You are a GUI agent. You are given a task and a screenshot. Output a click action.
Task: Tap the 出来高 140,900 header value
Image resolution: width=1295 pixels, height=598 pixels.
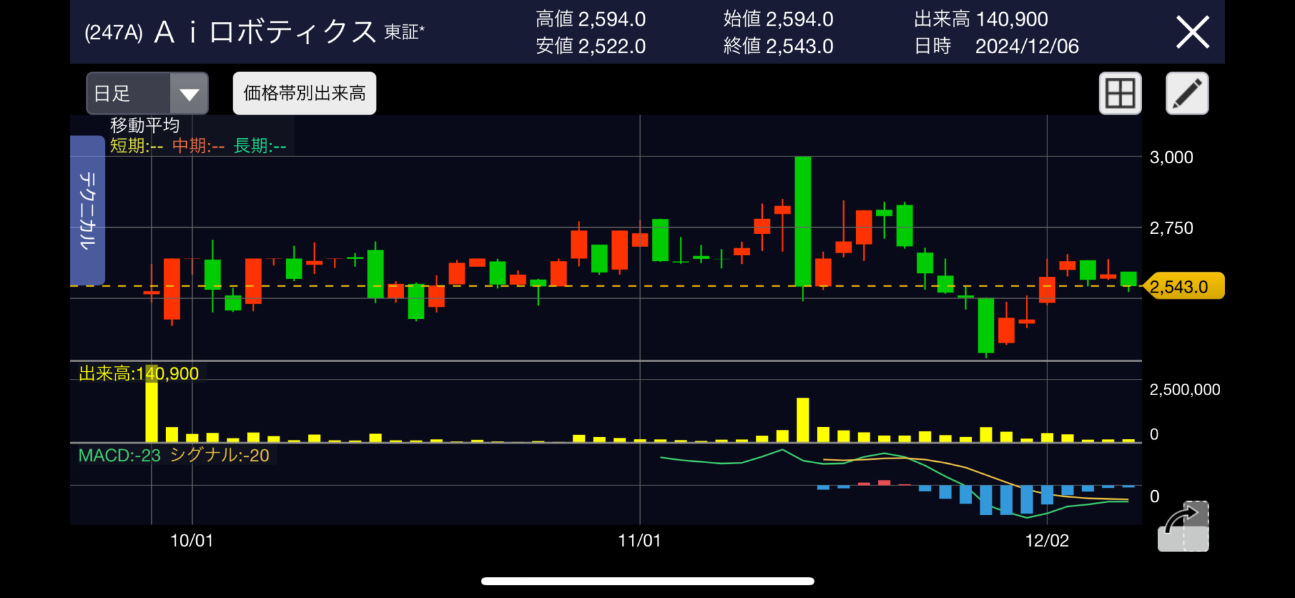981,19
